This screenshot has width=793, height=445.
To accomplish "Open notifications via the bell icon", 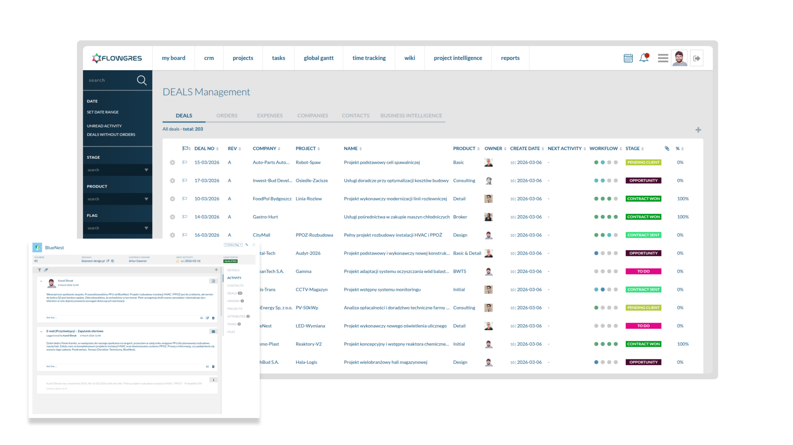I will (x=644, y=57).
